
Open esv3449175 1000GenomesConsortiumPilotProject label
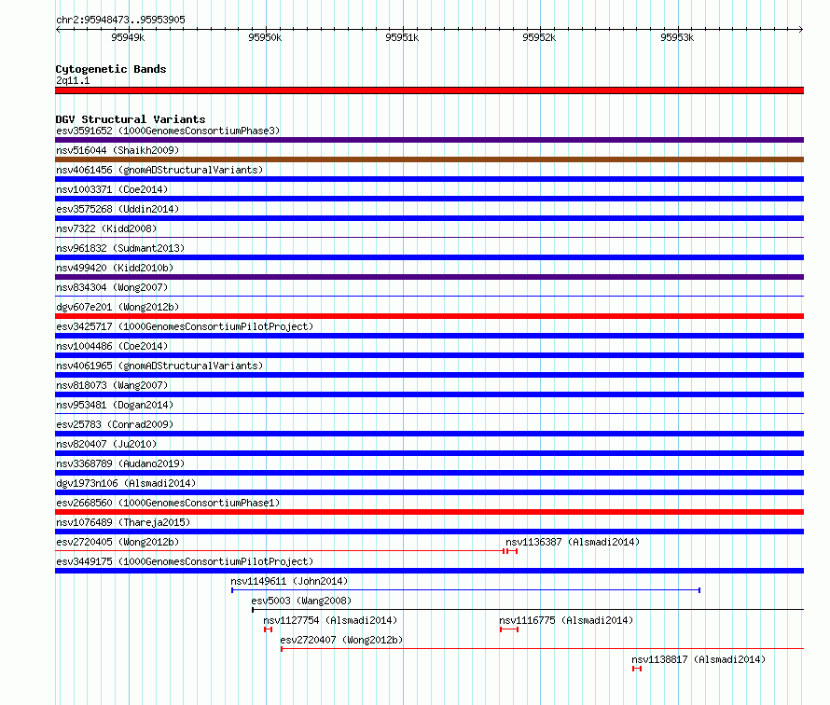coord(185,561)
